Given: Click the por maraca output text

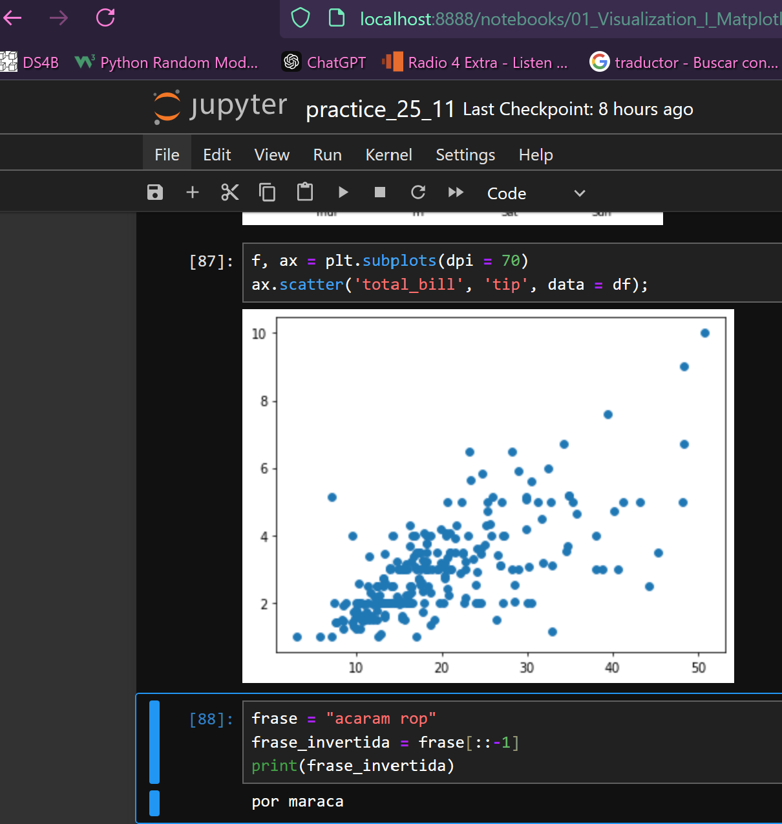Looking at the screenshot, I should [x=297, y=801].
